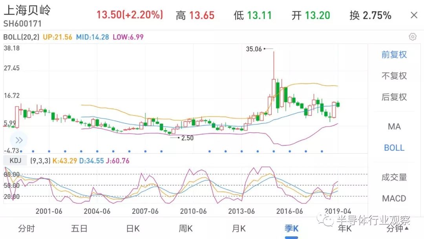
Task: Switch to 周K tab
Action: (x=185, y=229)
